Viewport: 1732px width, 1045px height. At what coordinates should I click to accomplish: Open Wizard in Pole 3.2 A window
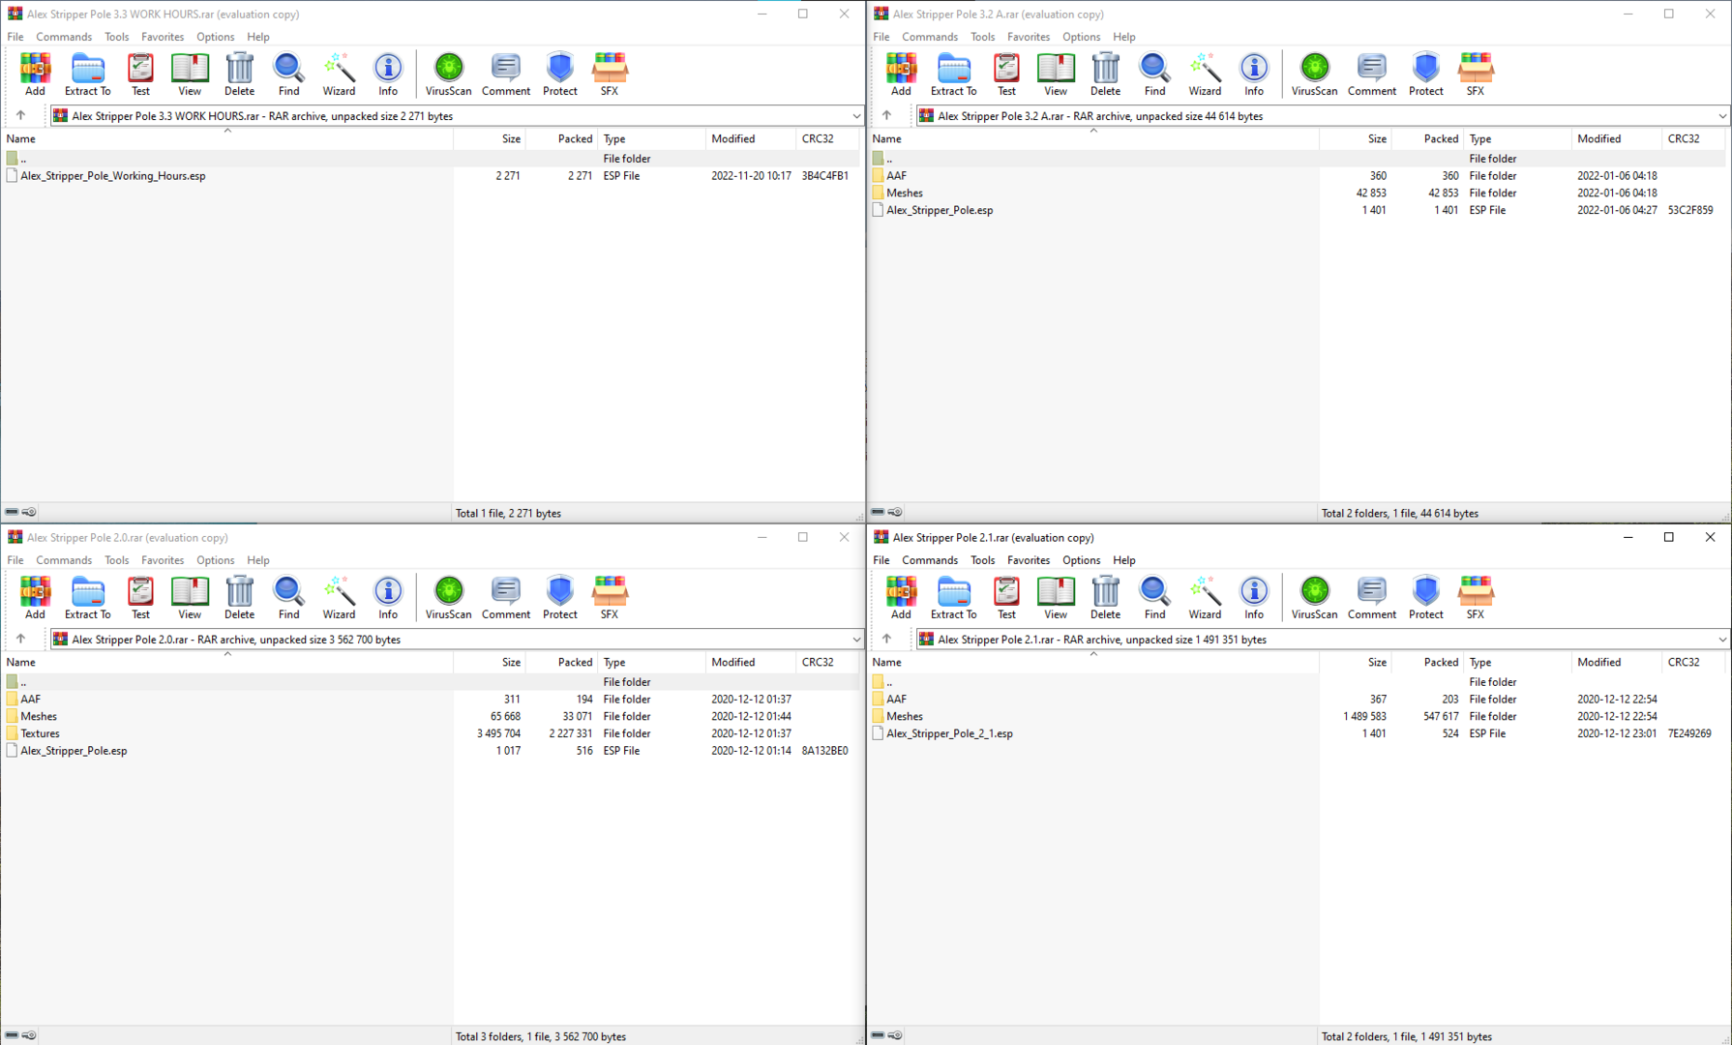click(x=1205, y=75)
